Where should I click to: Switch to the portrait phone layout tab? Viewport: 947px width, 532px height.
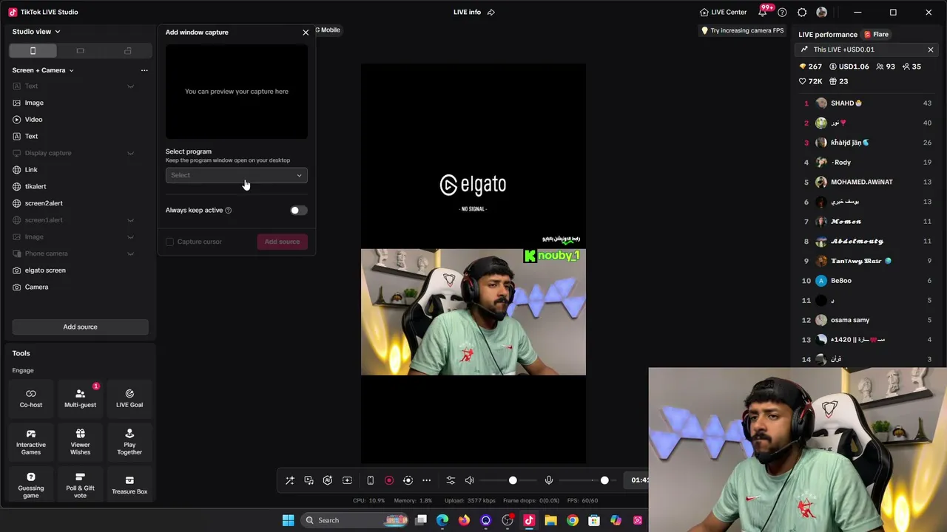(33, 51)
